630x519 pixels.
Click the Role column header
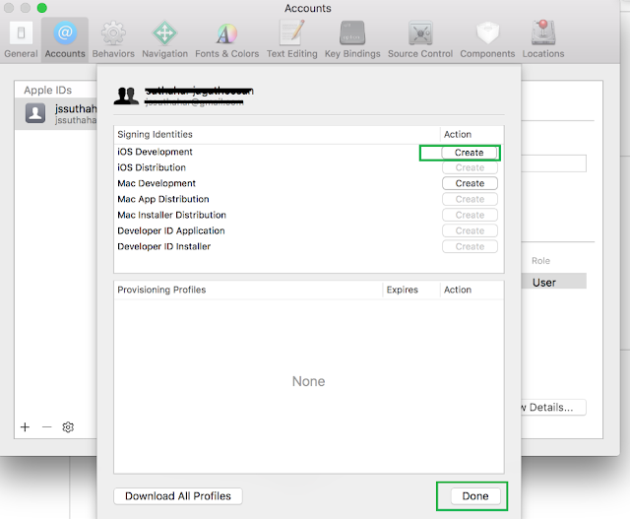click(540, 261)
